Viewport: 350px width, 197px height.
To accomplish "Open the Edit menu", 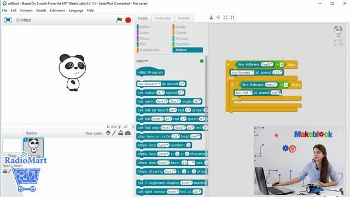I will pos(14,10).
